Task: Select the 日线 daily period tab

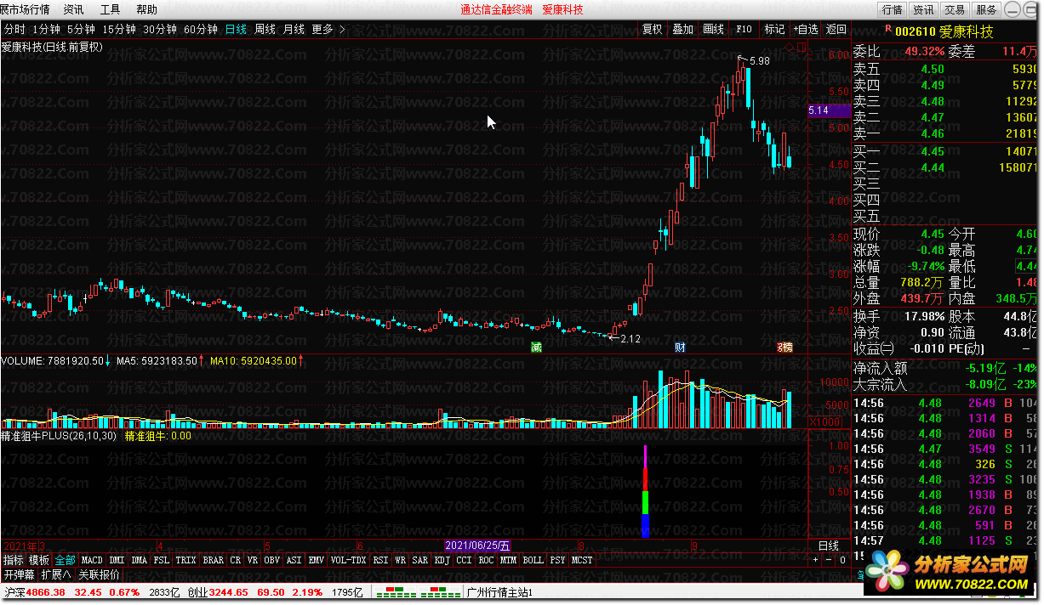Action: [x=236, y=29]
